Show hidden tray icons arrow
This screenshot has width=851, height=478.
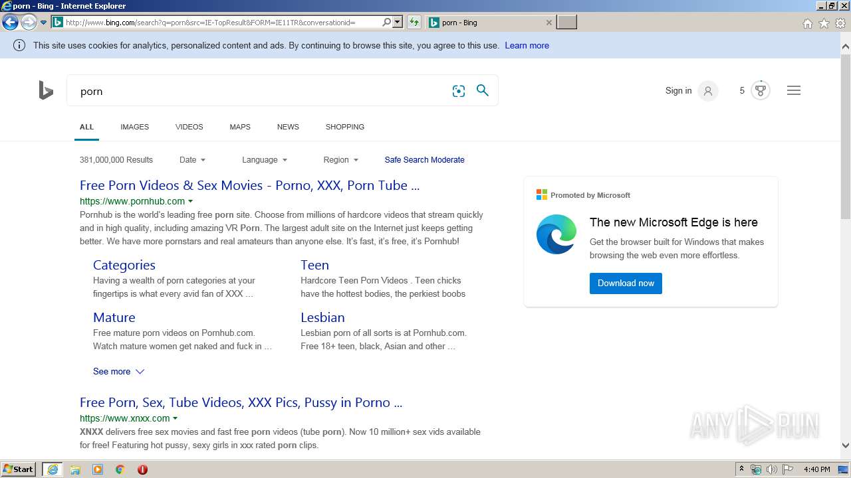pos(741,469)
